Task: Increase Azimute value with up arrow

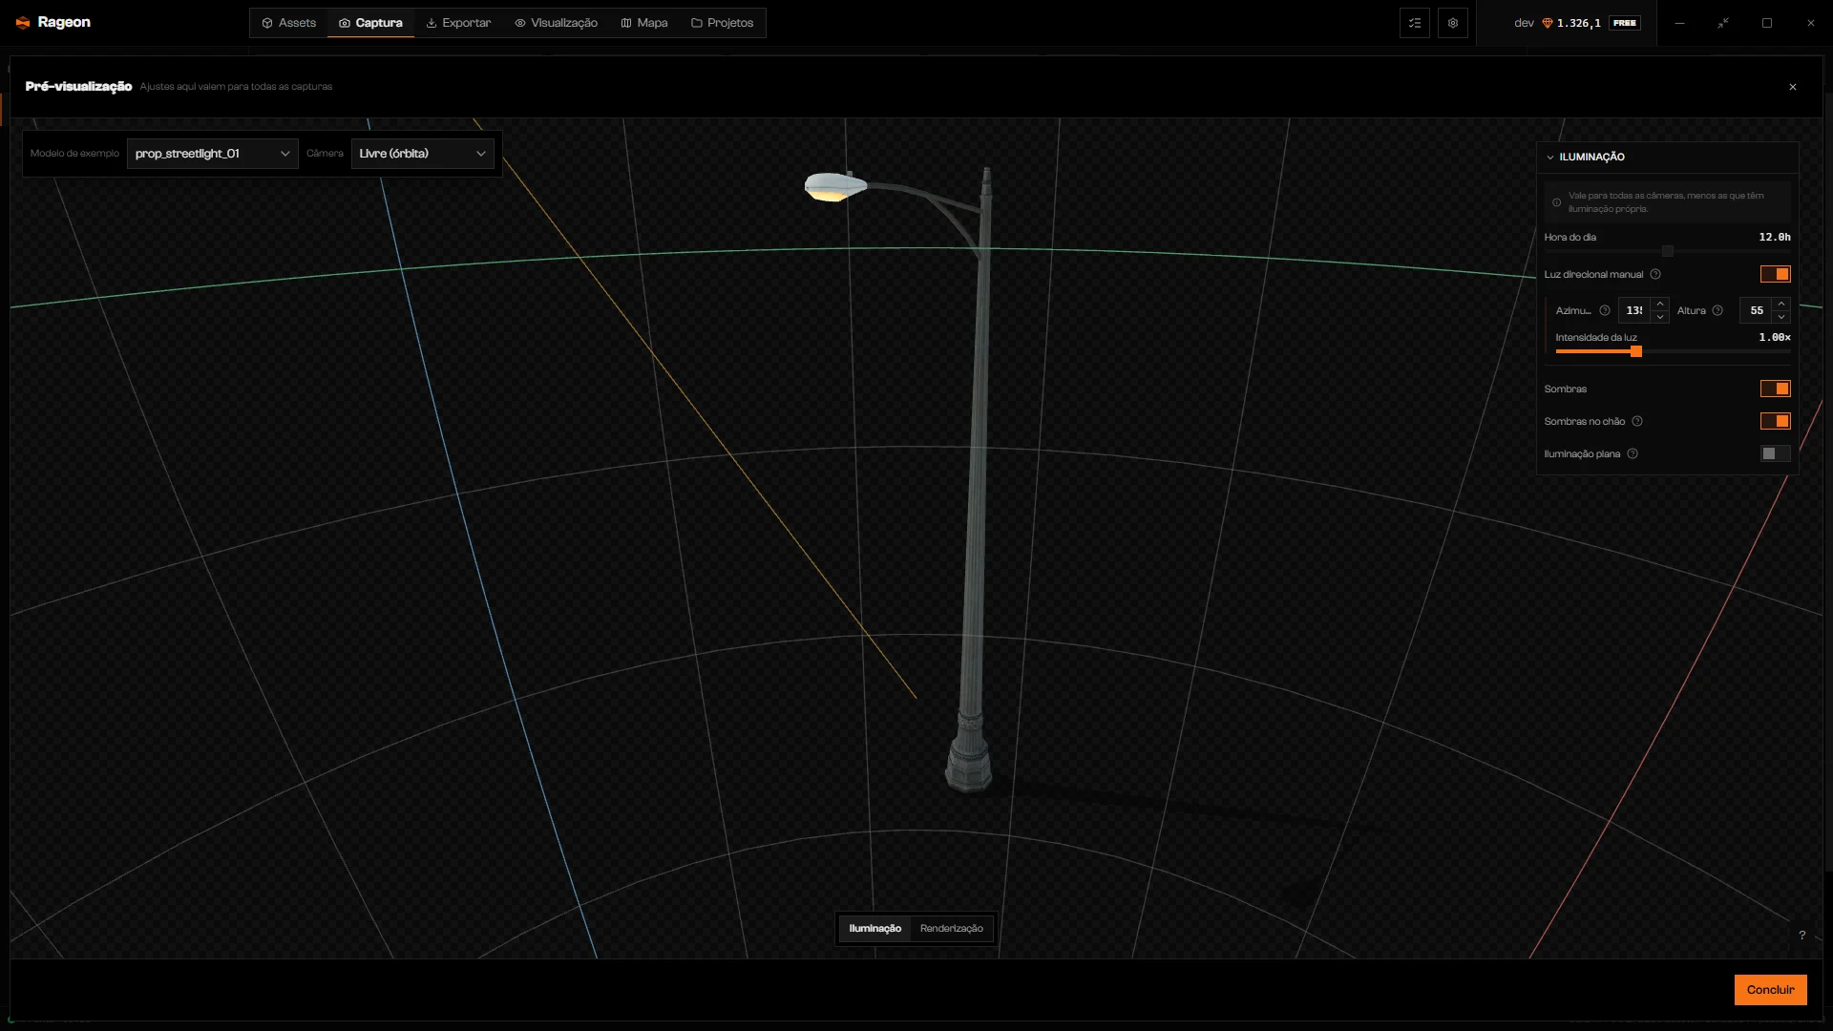Action: point(1660,305)
